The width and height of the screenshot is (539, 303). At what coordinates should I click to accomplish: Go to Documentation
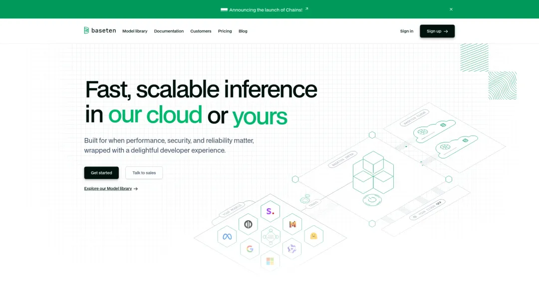point(169,31)
